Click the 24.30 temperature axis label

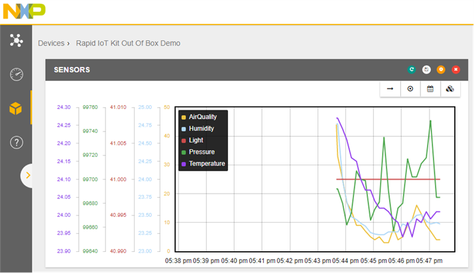[64, 107]
